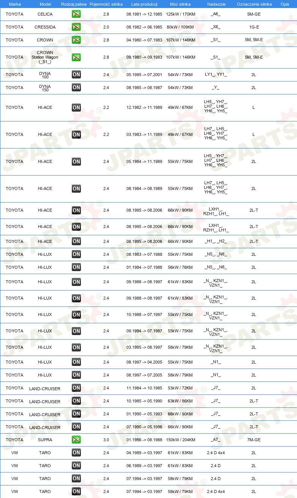
Task: Click the 'LY1_, YY1_' body code
Action: coord(216,75)
